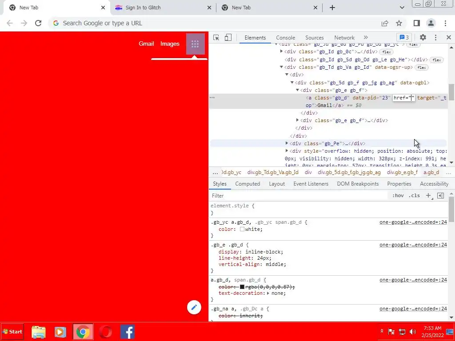Toggle the Chrome side panel icon
This screenshot has width=455, height=341.
(x=417, y=23)
